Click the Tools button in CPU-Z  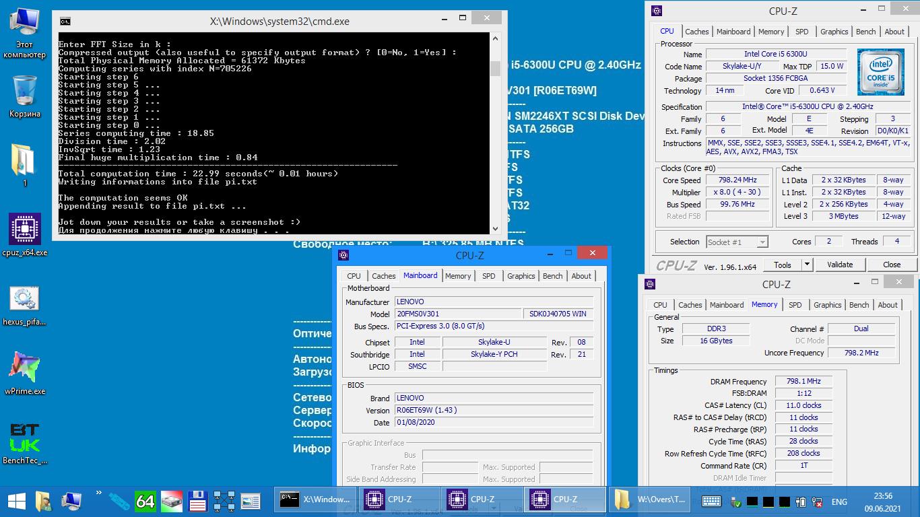(x=782, y=265)
